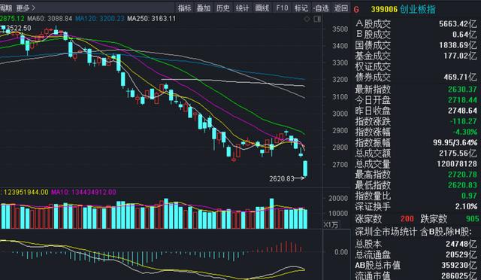Click the 指数振幅 value 99.95/3.64%

pyautogui.click(x=455, y=142)
